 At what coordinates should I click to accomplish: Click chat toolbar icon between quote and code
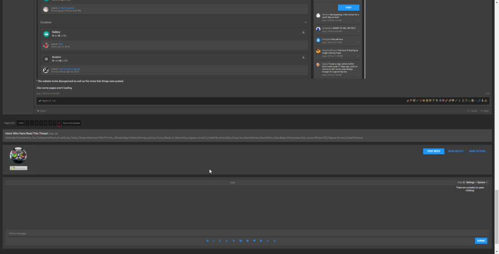261,241
